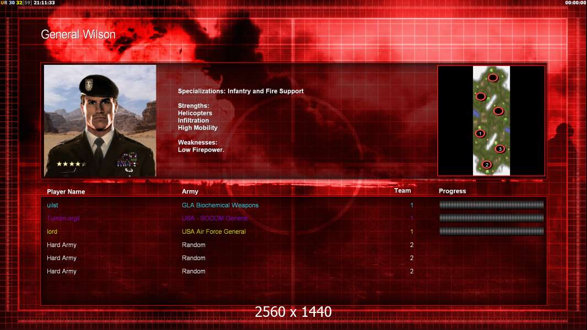This screenshot has height=330, width=587.
Task: Click the 21:11:33 clock readout
Action: pyautogui.click(x=44, y=3)
